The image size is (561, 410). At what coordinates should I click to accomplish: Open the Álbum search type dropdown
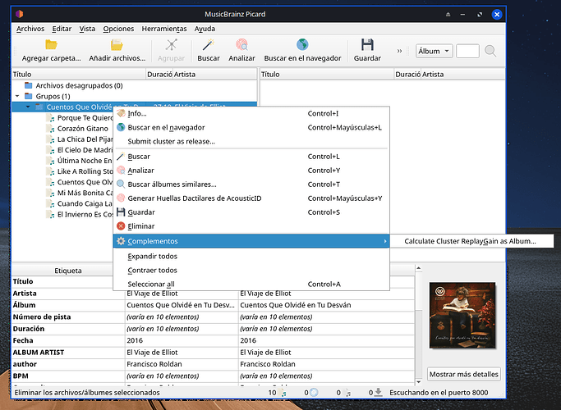pos(435,51)
